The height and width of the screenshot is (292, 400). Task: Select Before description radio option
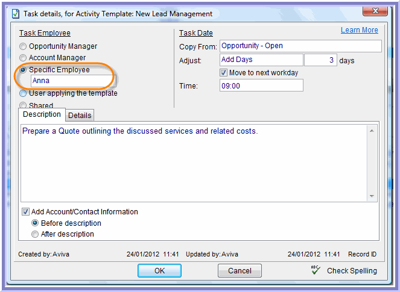(36, 223)
